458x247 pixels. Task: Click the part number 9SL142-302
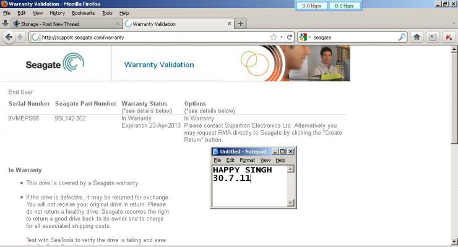[70, 119]
